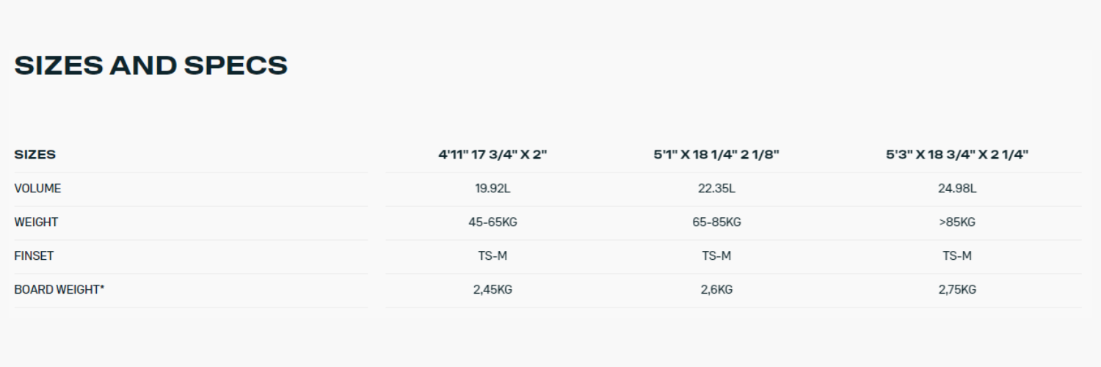Click the 19.92L volume value
1101x367 pixels.
click(x=493, y=189)
